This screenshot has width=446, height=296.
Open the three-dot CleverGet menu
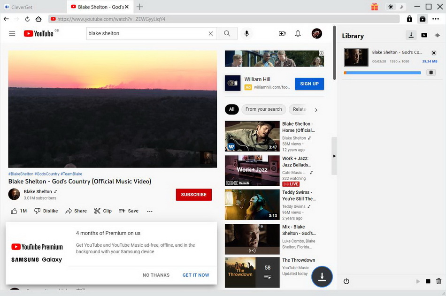pyautogui.click(x=436, y=19)
